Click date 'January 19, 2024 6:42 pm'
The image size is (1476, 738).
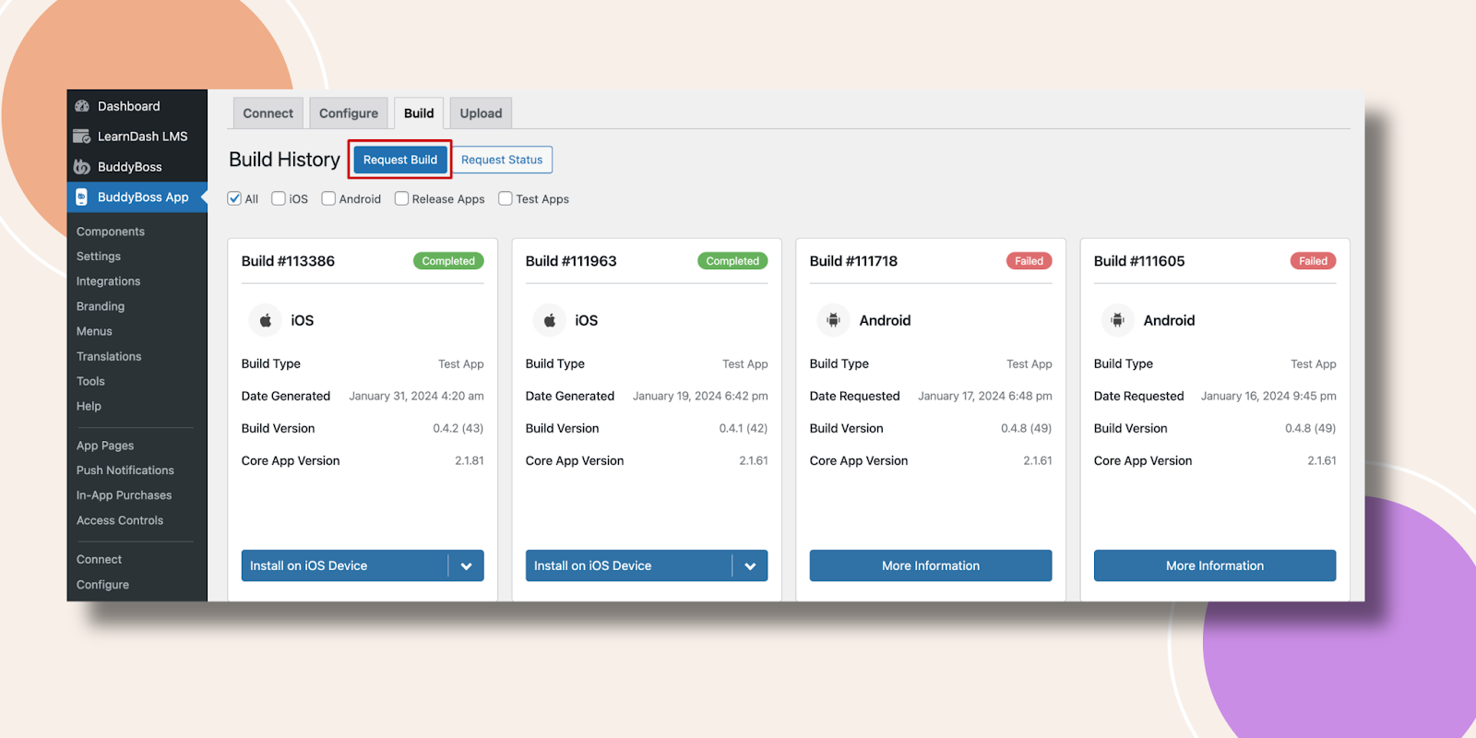(x=700, y=396)
